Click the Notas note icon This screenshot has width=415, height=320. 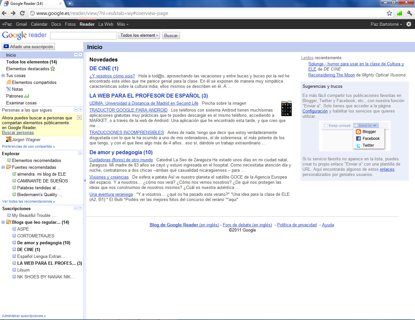9,89
